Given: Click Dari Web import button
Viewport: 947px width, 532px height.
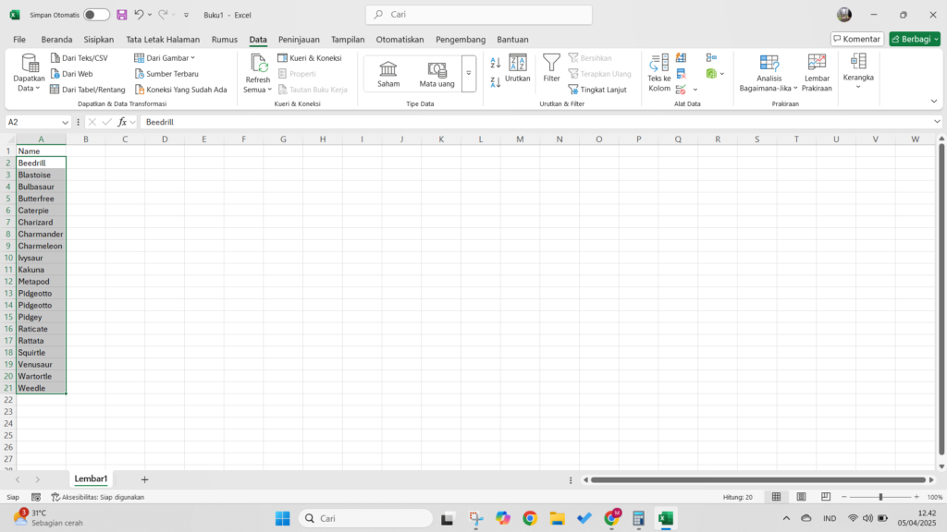Looking at the screenshot, I should pos(72,74).
